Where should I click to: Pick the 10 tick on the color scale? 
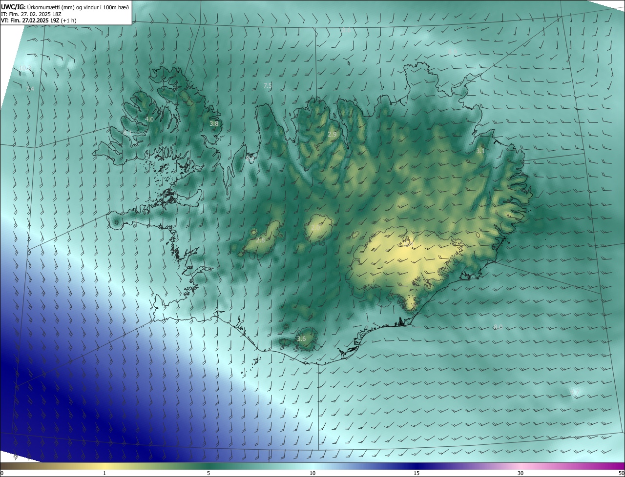(312, 473)
